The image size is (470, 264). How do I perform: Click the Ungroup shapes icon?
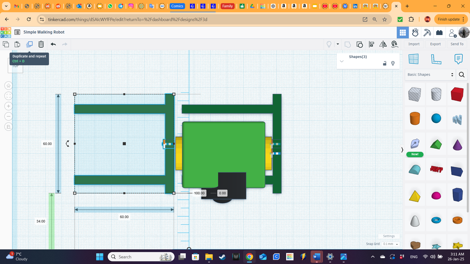pos(359,44)
